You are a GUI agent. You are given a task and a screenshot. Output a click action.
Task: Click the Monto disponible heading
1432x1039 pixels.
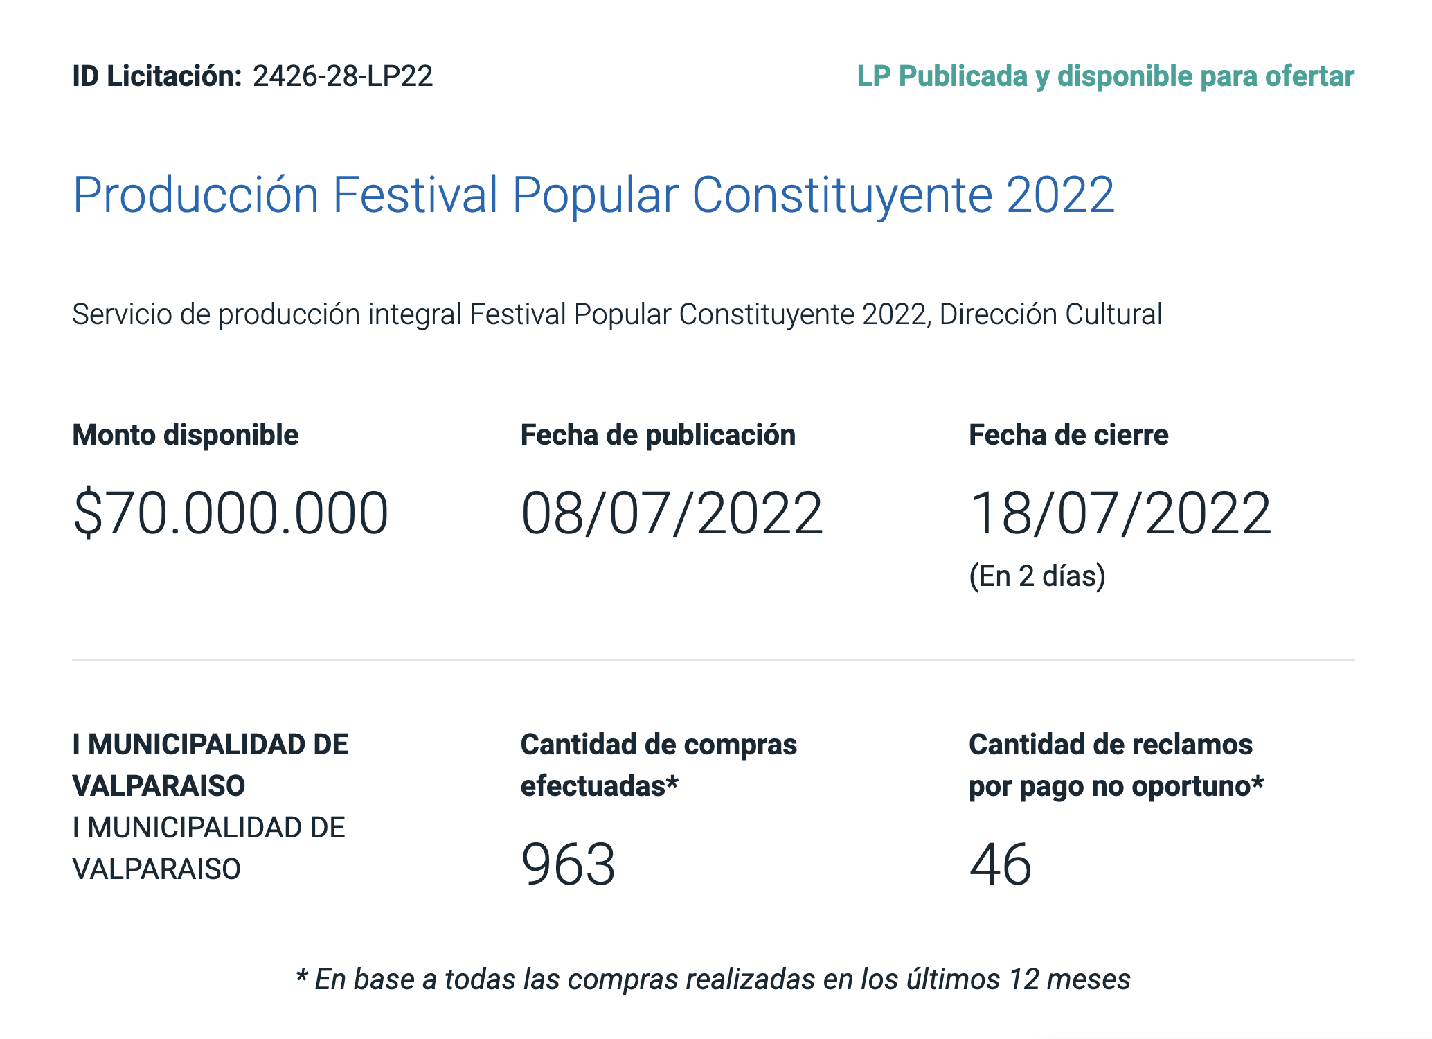tap(186, 435)
